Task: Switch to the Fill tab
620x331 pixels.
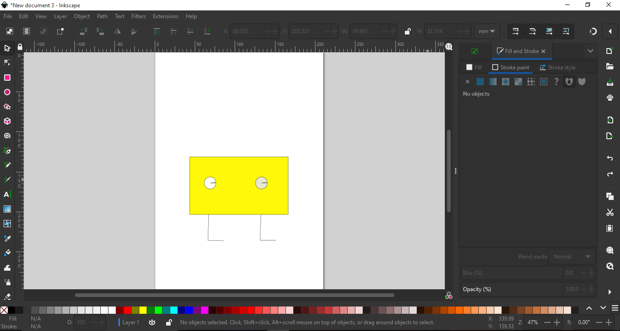Action: [x=474, y=68]
